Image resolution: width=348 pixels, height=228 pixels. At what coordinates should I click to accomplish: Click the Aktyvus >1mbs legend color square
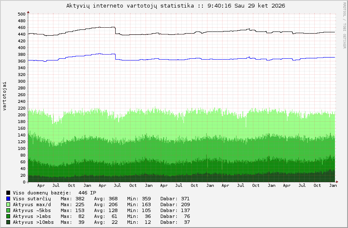click(8, 216)
